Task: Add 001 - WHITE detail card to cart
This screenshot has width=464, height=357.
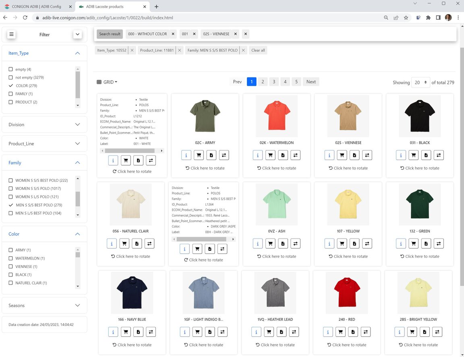Action: tap(126, 160)
